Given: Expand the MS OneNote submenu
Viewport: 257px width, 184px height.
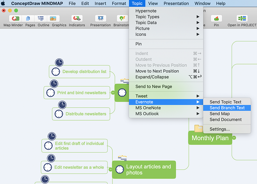Looking at the screenshot, I should click(166, 108).
